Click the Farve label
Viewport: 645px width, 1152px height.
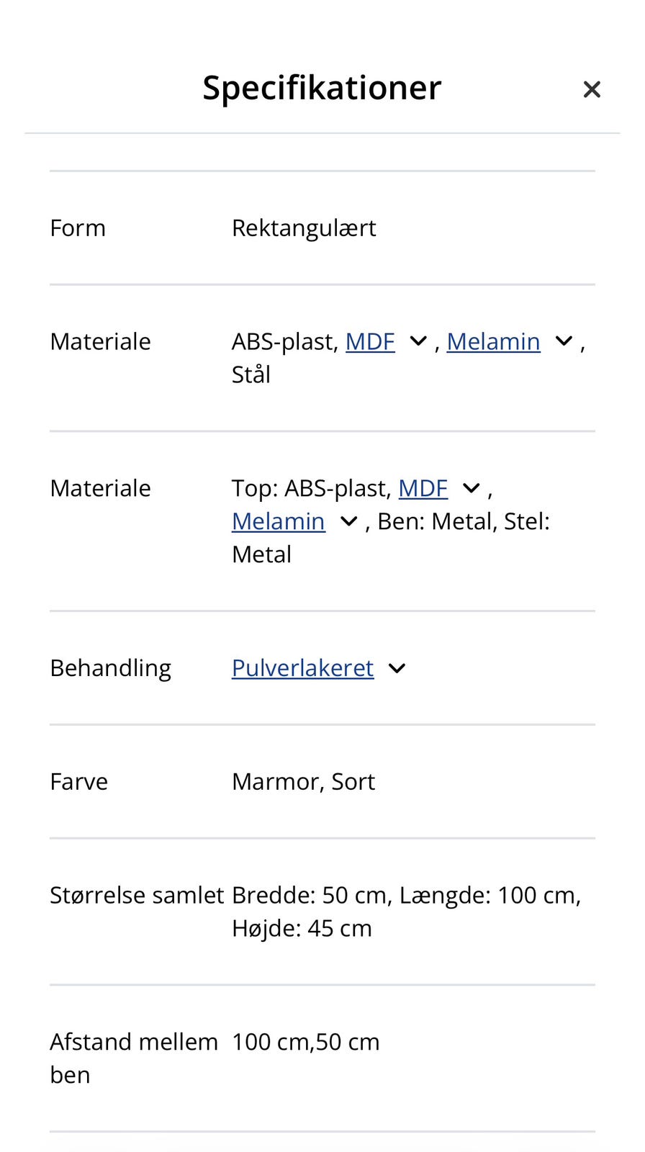pos(78,782)
